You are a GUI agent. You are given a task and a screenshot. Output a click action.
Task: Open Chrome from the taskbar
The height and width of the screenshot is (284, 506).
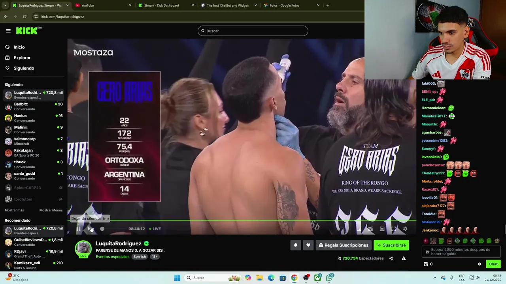coord(294,278)
